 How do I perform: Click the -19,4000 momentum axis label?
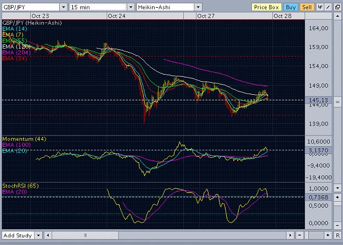[x=319, y=177]
